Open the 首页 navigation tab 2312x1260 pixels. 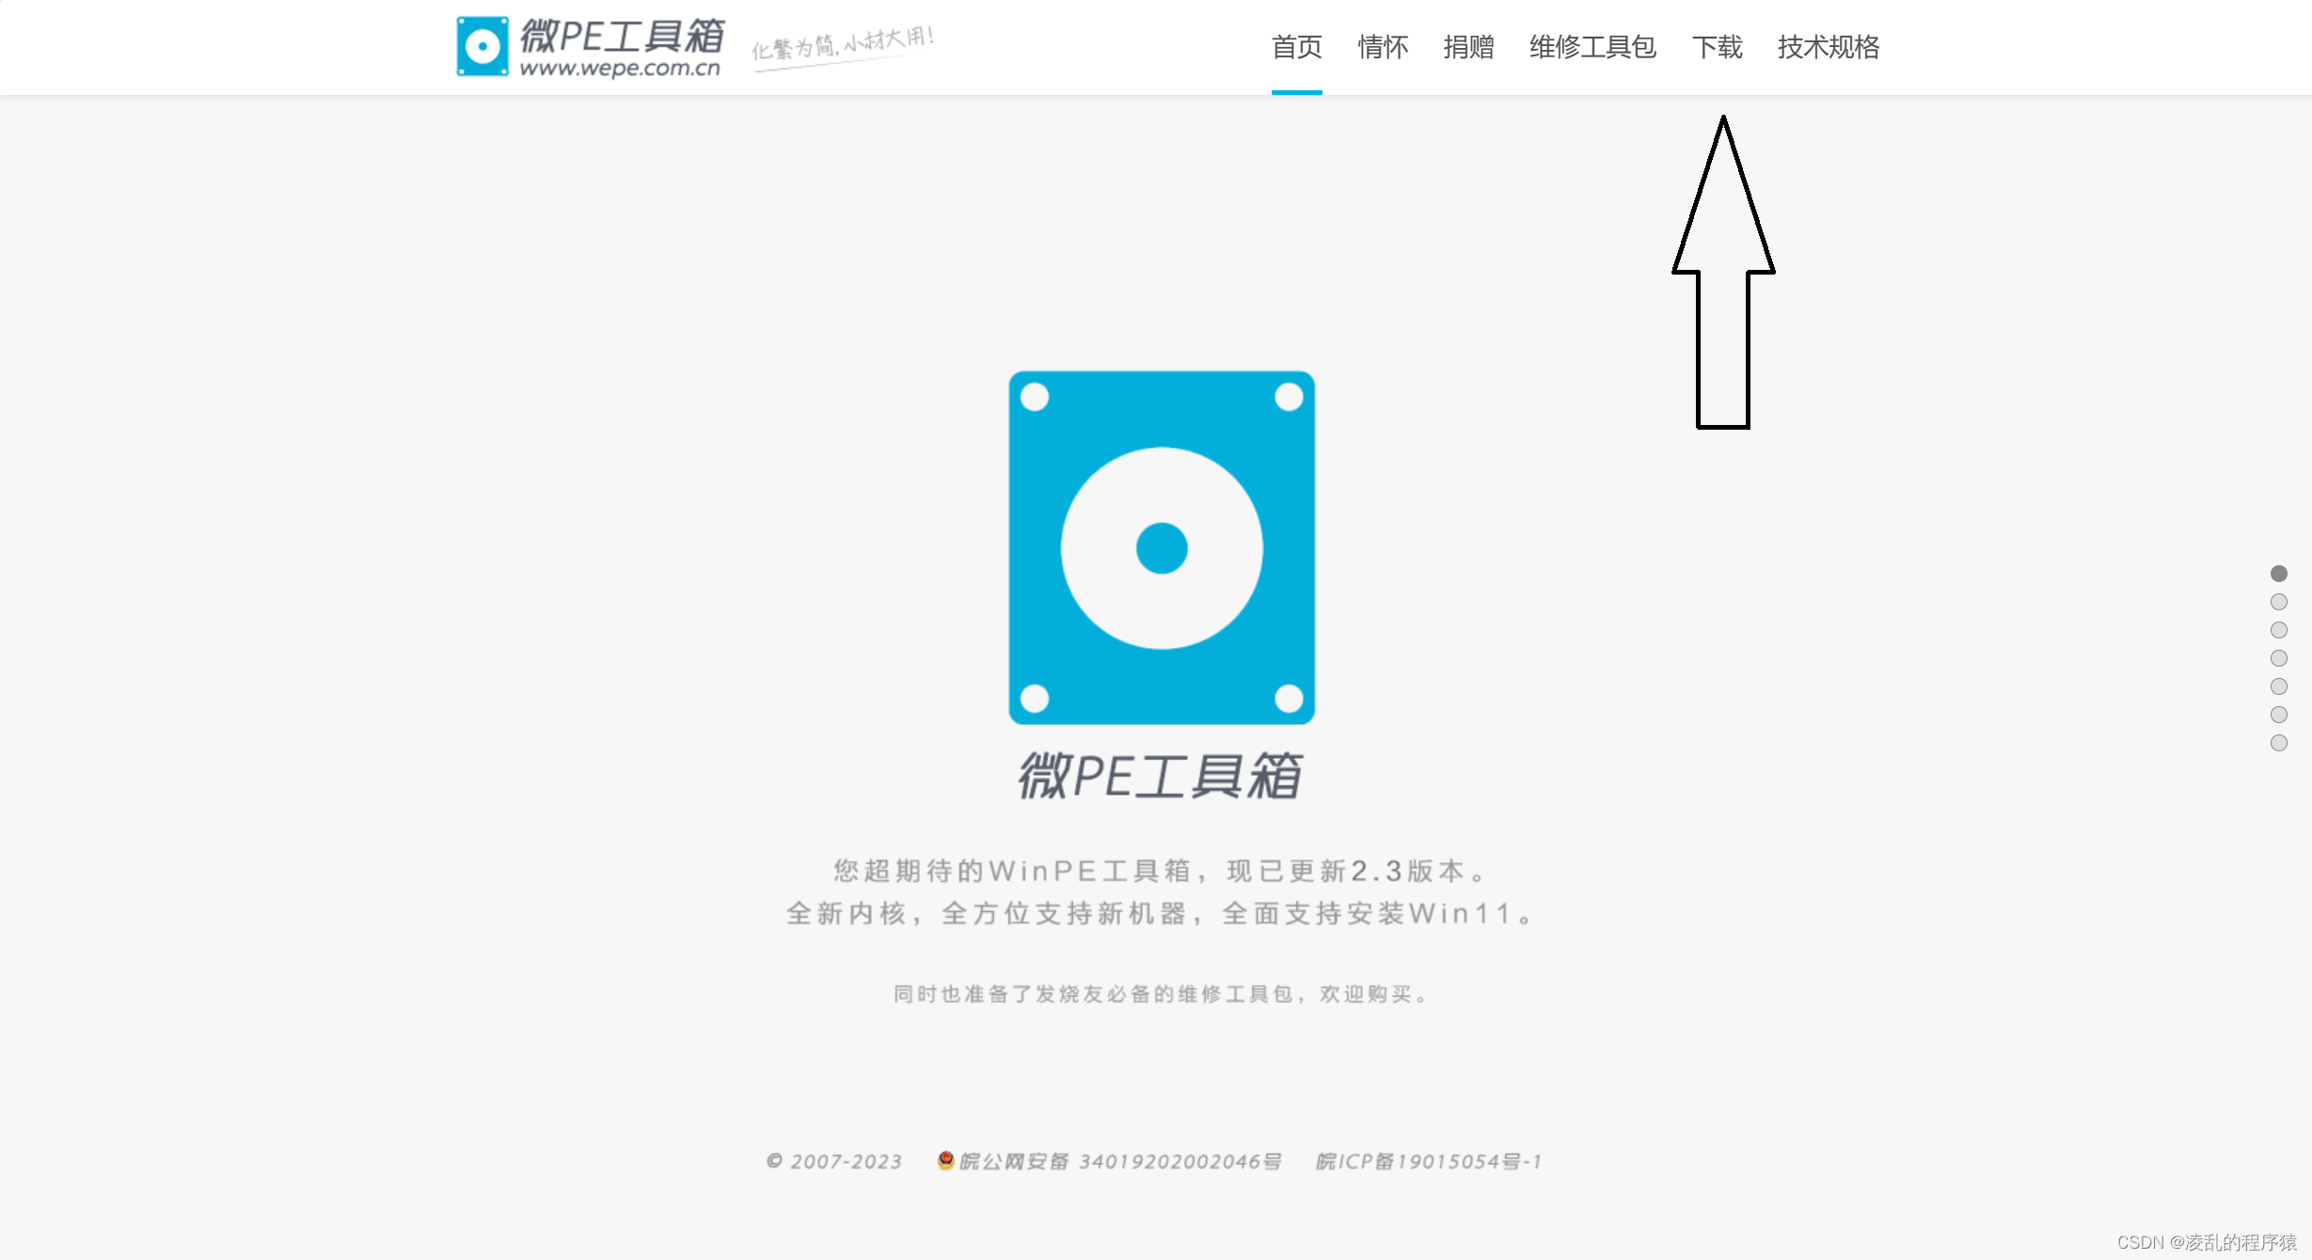pos(1296,47)
